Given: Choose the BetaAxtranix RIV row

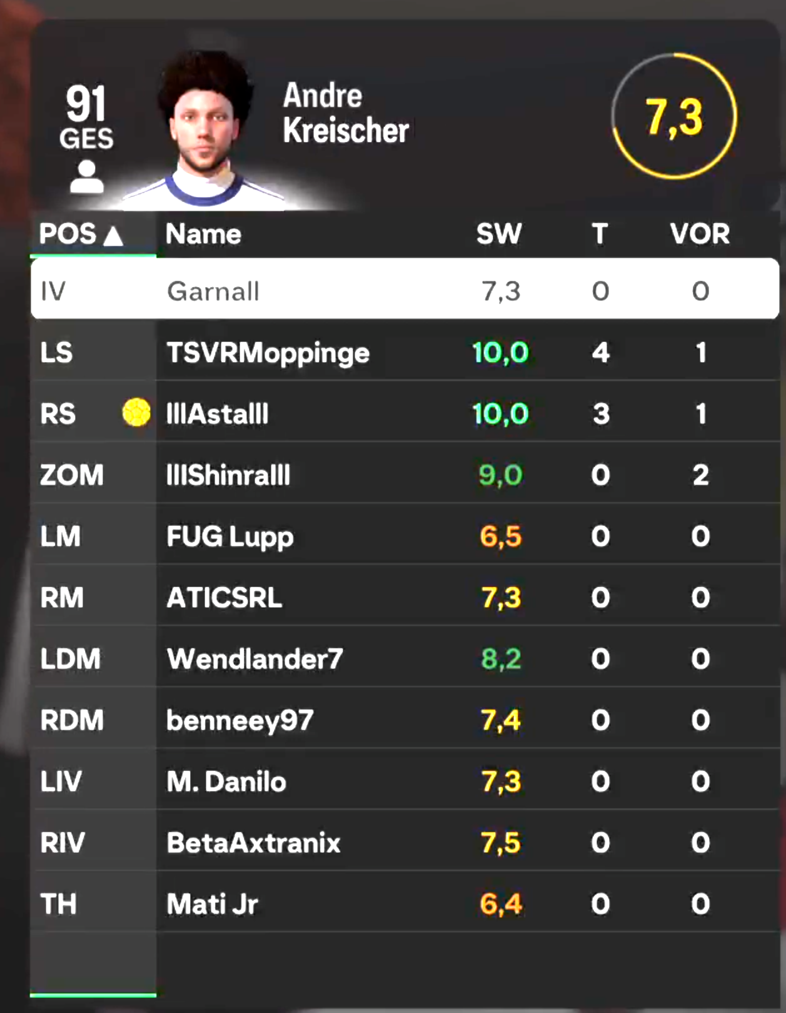Looking at the screenshot, I should coord(405,842).
